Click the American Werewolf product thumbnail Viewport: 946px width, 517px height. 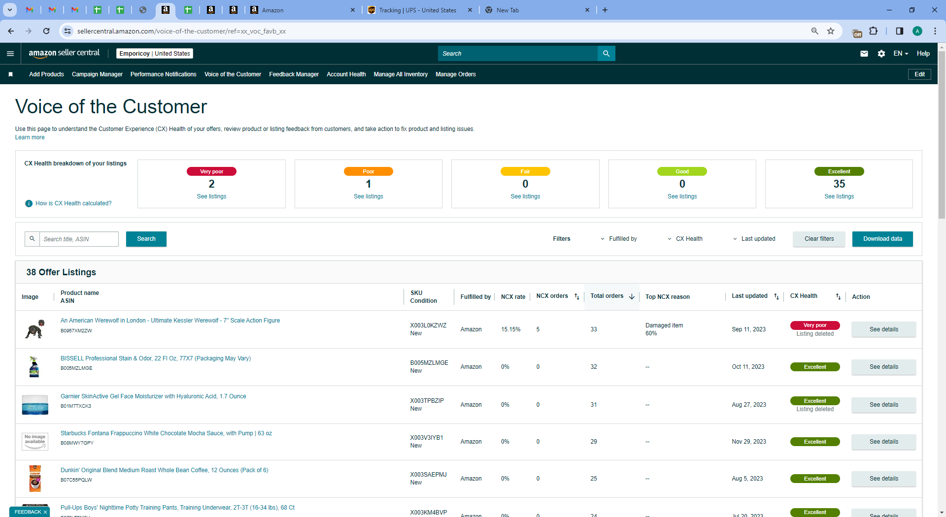(x=35, y=329)
